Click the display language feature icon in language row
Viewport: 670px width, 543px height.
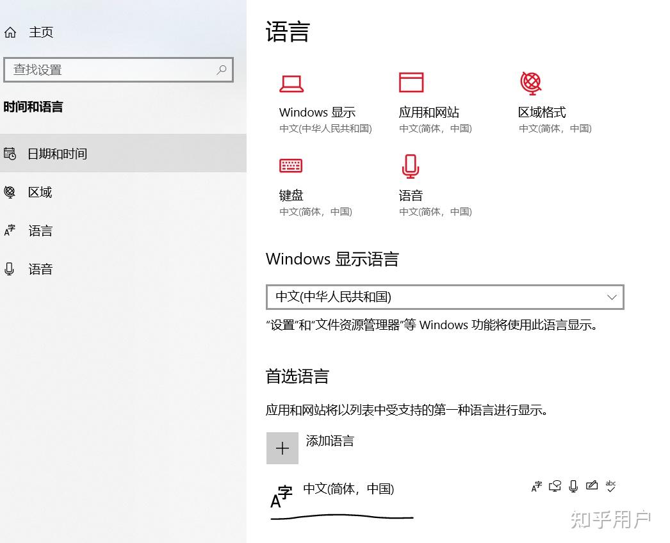[x=536, y=486]
